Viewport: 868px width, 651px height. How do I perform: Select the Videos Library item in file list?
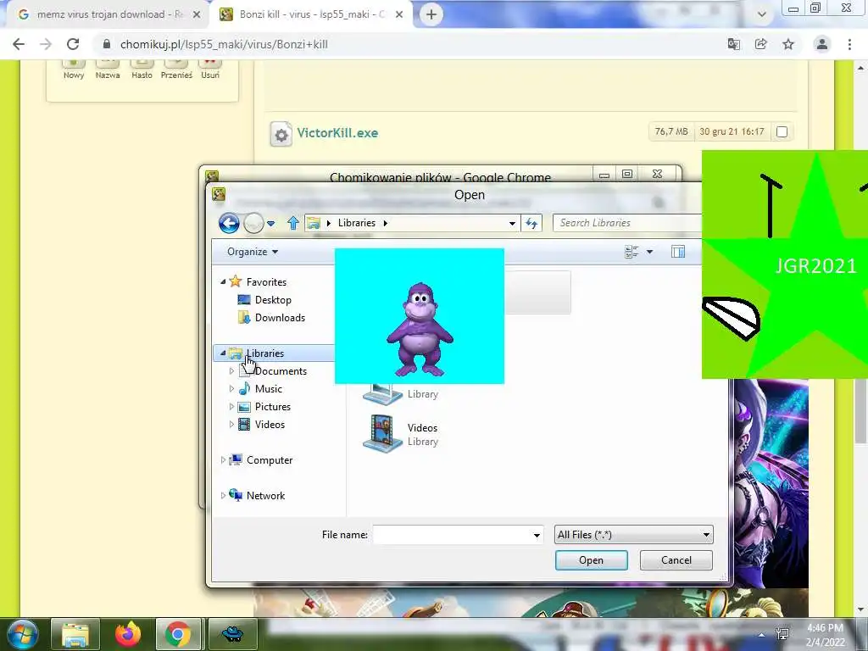click(401, 434)
